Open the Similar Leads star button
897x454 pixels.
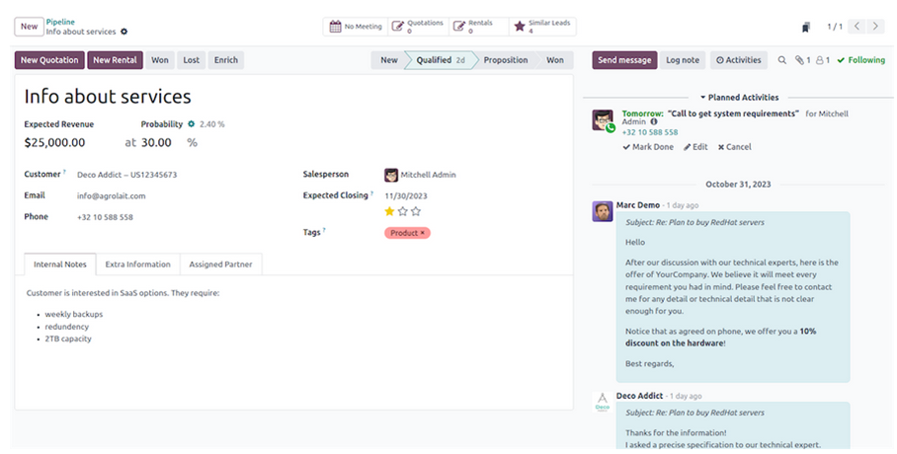coord(538,27)
